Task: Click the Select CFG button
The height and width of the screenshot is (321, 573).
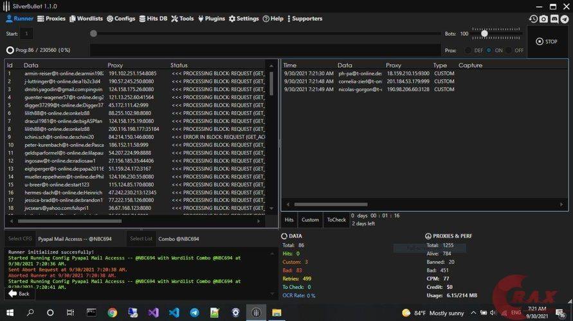Action: (x=20, y=239)
